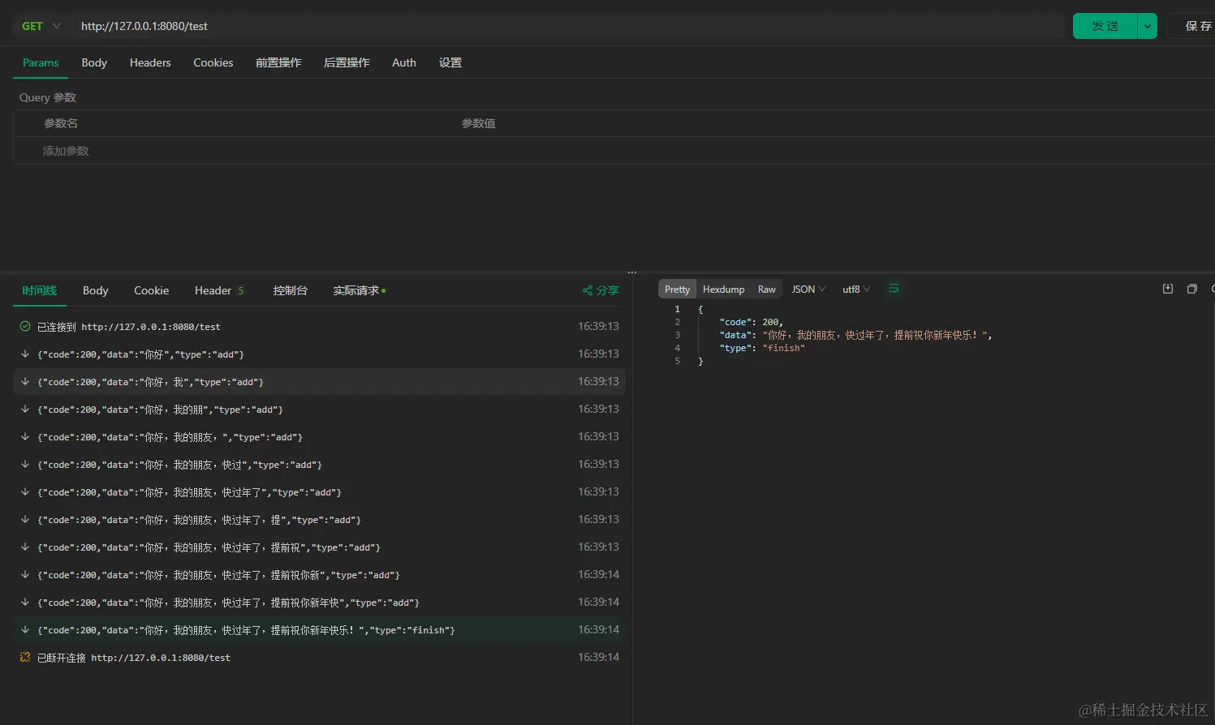Click the down-arrow icon on the finish message row
Screen dimensions: 1215x725
tap(25, 629)
